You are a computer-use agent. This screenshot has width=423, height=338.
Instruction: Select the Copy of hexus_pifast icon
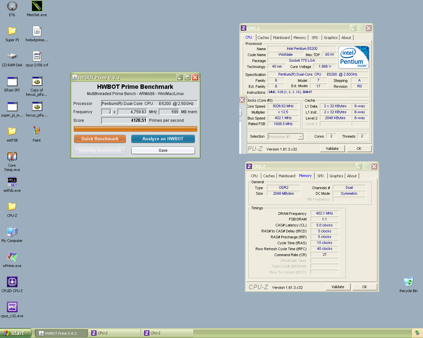coord(37,81)
